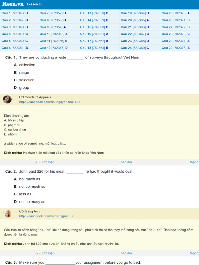Open the US Courts of Appeals avatar
This screenshot has height=265, width=199.
[7, 99]
